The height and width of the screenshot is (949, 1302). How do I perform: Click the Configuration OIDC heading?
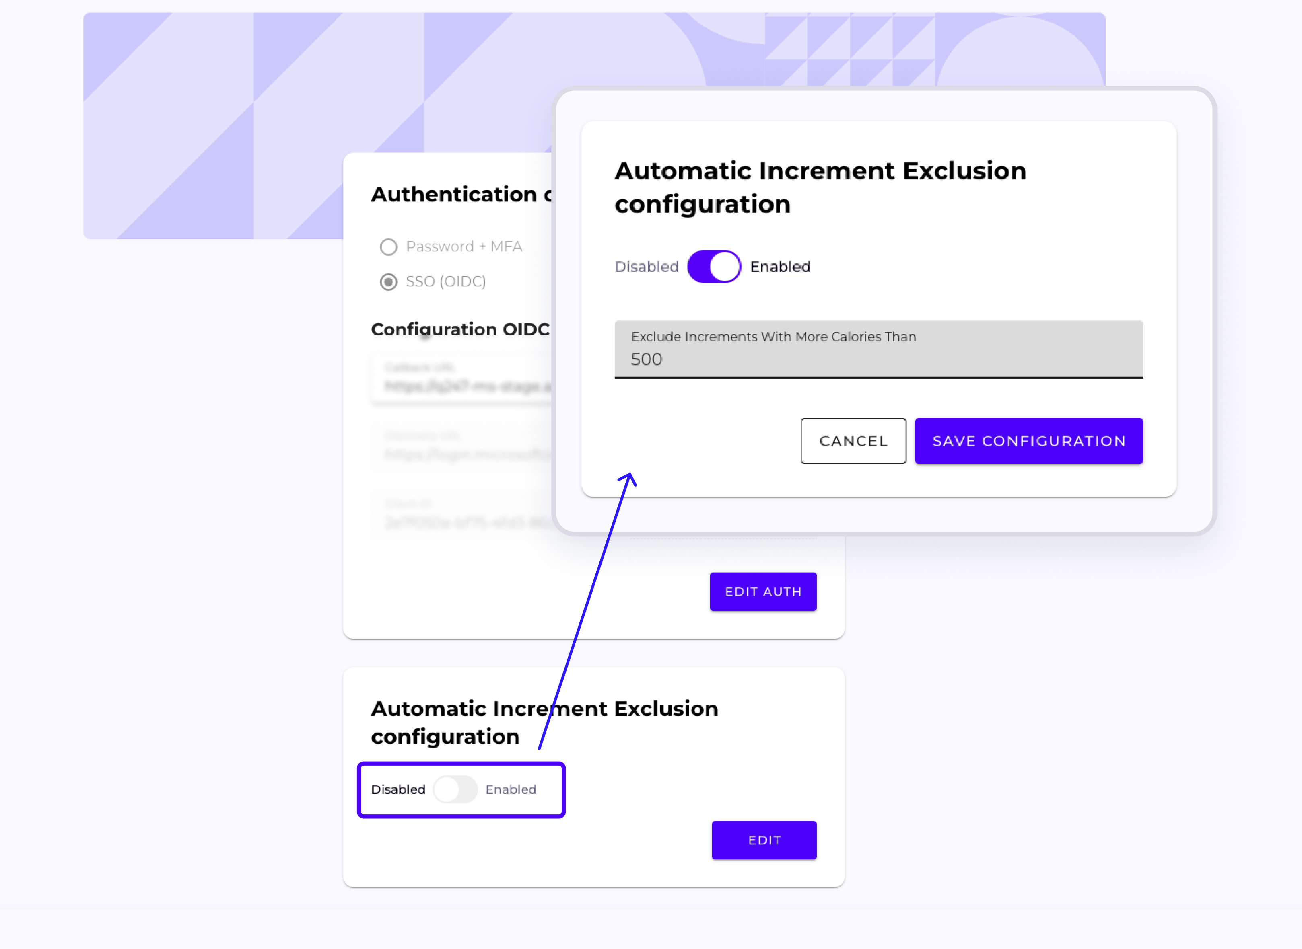coord(460,329)
